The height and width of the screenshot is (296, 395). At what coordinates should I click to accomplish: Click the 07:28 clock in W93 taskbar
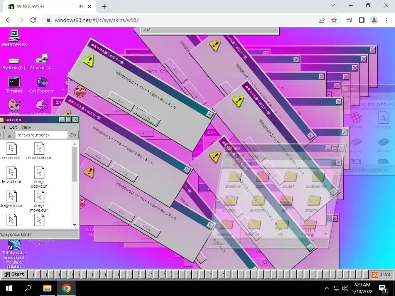click(x=385, y=274)
